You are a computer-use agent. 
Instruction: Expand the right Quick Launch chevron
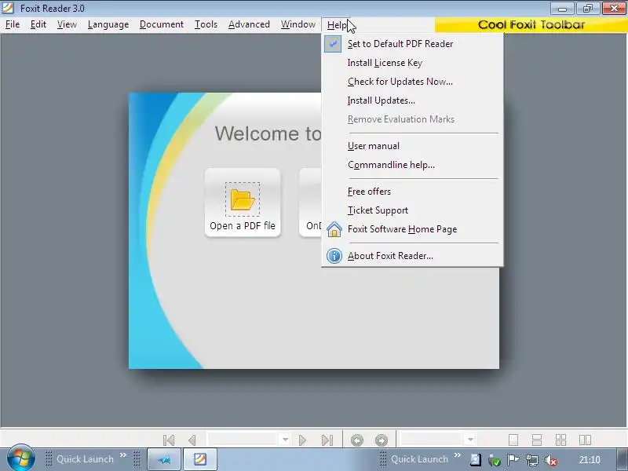coord(458,455)
